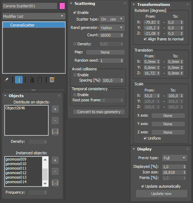This screenshot has height=203, width=193.
Task: Click the Count input field
Action: 111,35
